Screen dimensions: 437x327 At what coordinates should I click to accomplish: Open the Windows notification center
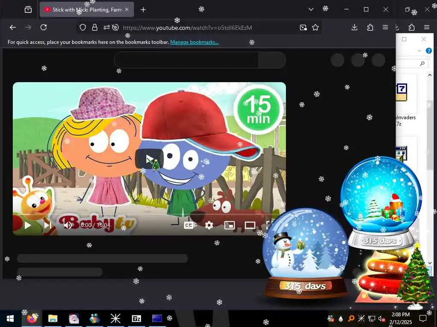423,318
